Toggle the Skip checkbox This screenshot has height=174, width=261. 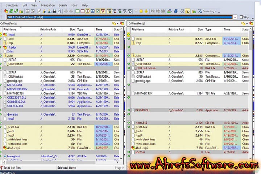coord(241,17)
